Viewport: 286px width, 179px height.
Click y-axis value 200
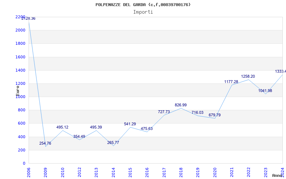point(22,150)
